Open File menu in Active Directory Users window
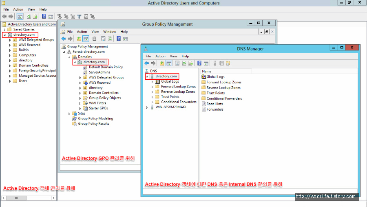The height and width of the screenshot is (207, 367). point(6,9)
